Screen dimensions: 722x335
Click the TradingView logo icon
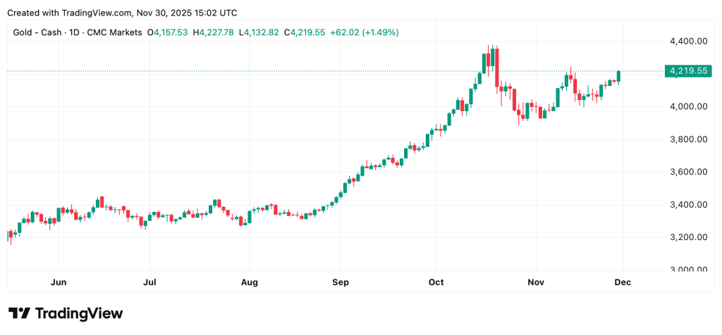point(19,313)
